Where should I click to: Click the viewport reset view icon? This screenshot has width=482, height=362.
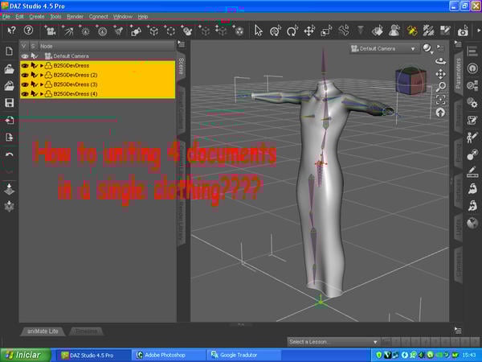(x=440, y=113)
